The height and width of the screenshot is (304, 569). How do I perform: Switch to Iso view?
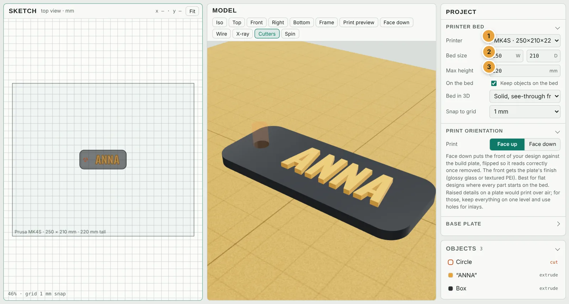click(x=220, y=22)
